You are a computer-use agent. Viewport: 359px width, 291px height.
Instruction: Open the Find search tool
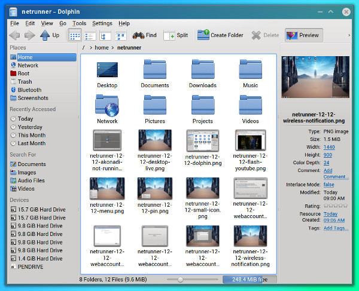(144, 35)
